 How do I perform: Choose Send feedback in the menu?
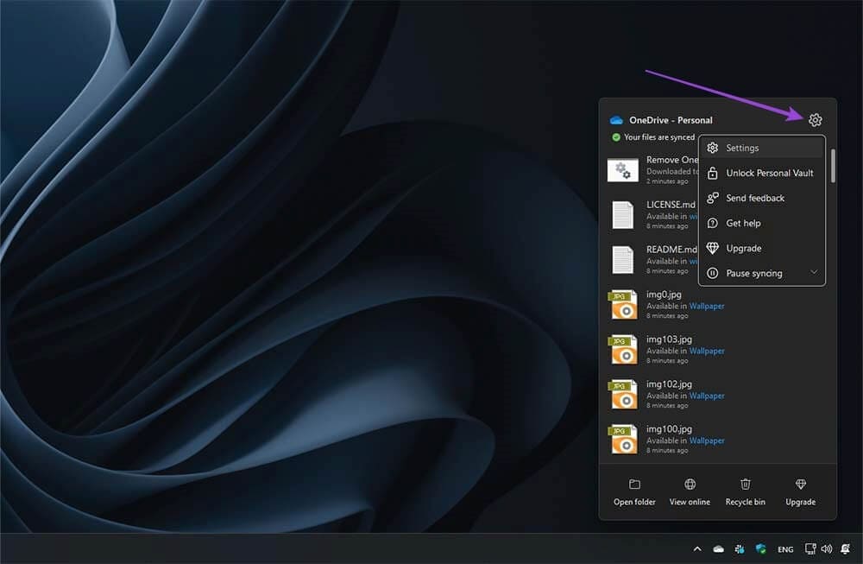[762, 198]
